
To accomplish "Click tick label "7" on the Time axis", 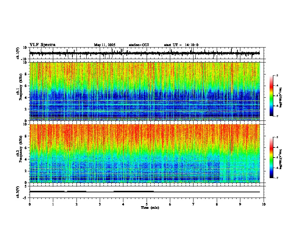I will click(193, 204).
